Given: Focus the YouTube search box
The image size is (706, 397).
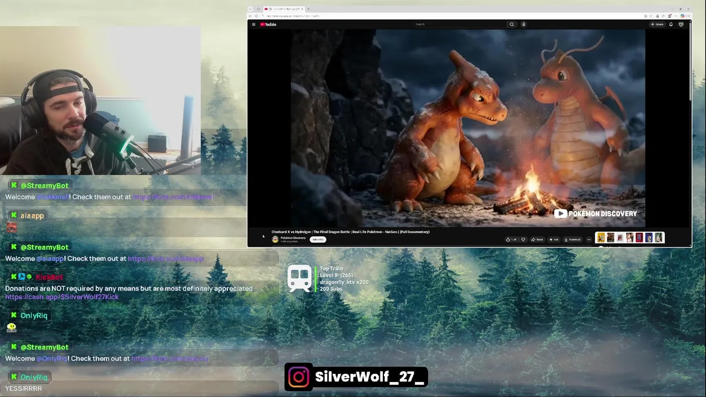Looking at the screenshot, I should pos(459,24).
